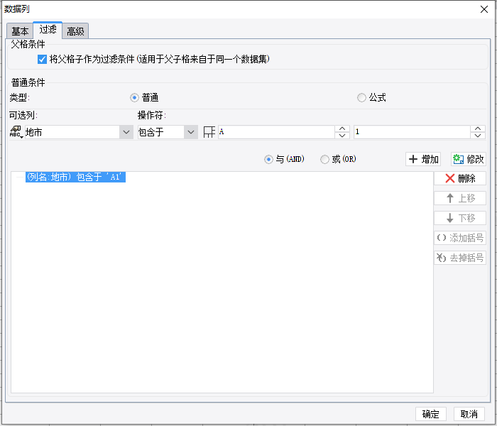Image resolution: width=497 pixels, height=426 pixels.
Task: Increase the row number 1 stepper
Action: click(x=478, y=129)
